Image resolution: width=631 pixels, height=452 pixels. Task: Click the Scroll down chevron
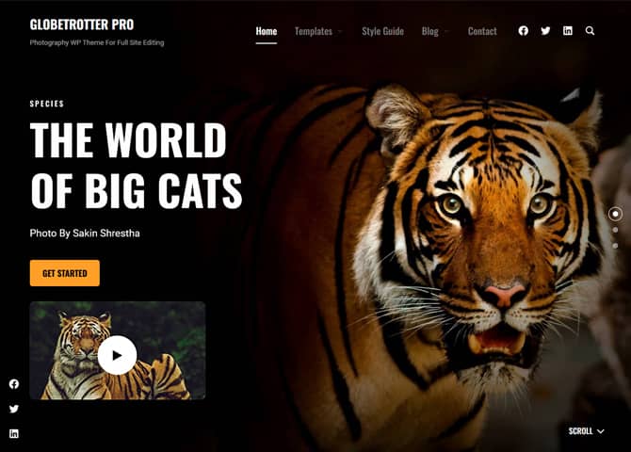601,431
